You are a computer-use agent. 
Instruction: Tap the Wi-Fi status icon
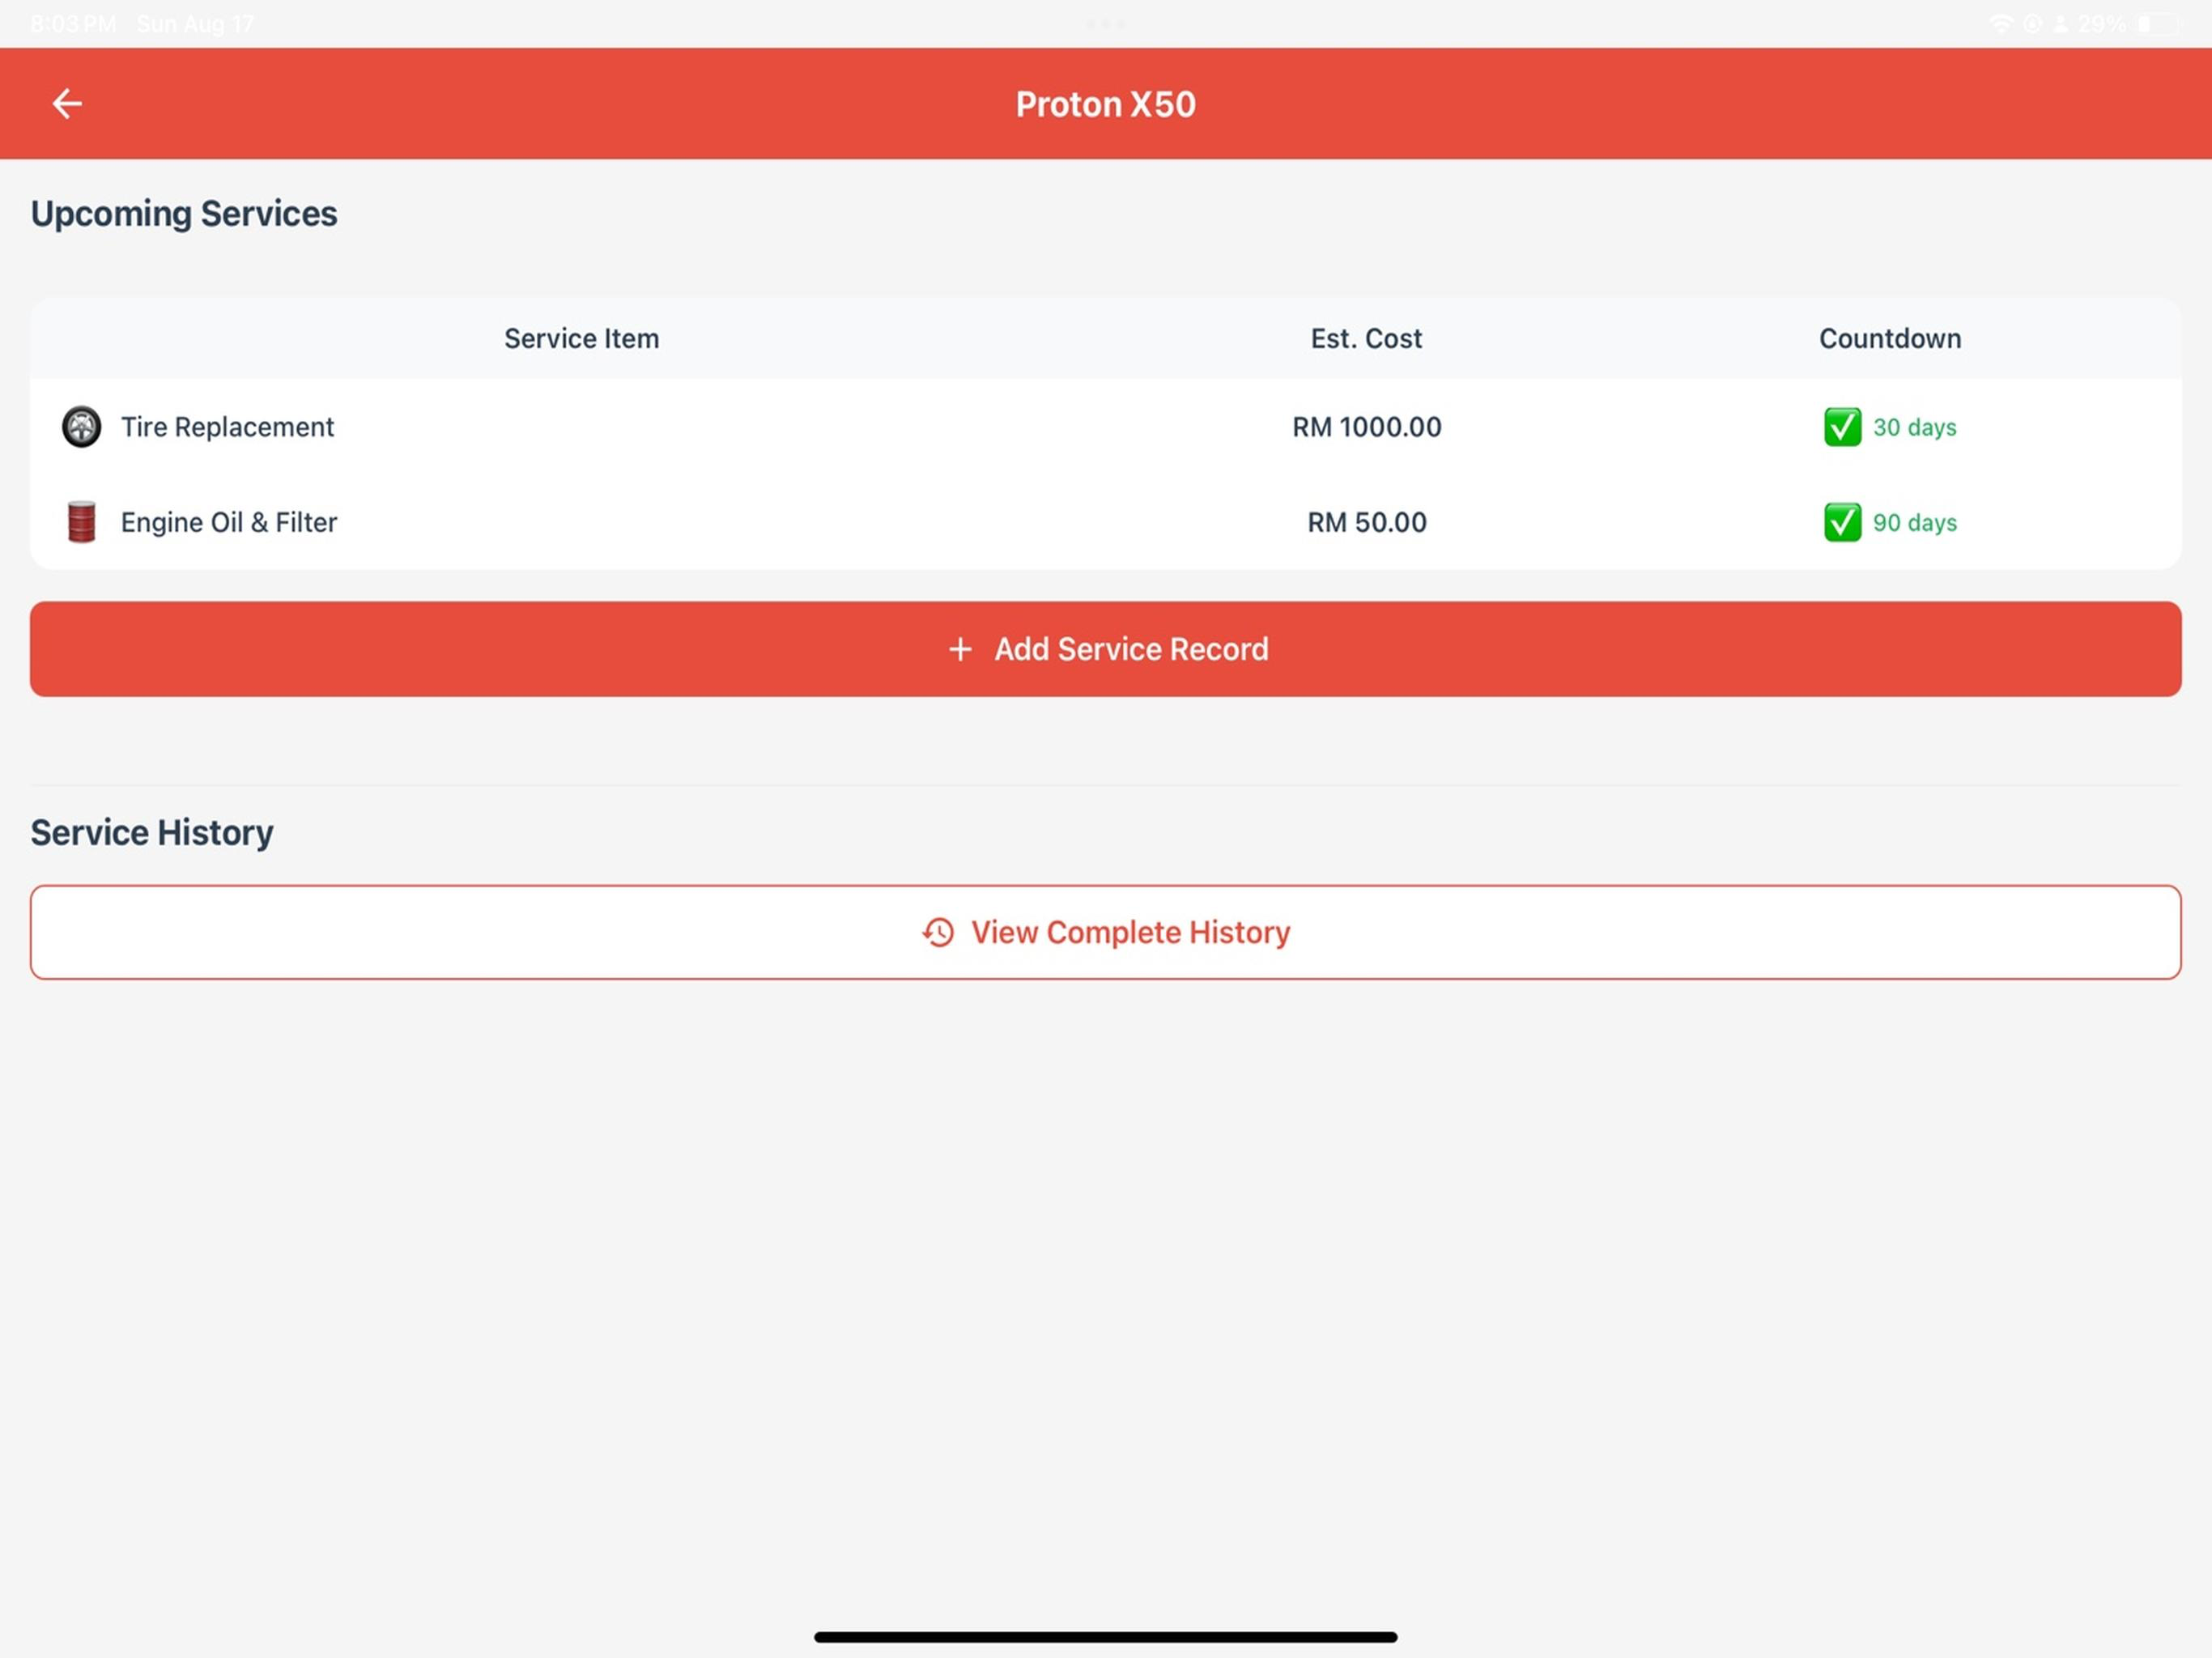2001,23
